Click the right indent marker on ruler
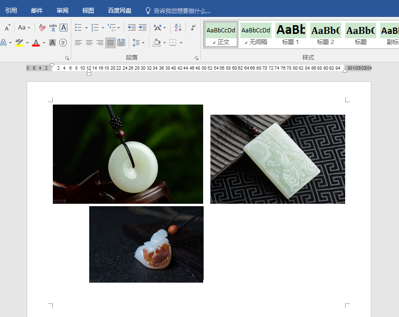 (x=345, y=71)
